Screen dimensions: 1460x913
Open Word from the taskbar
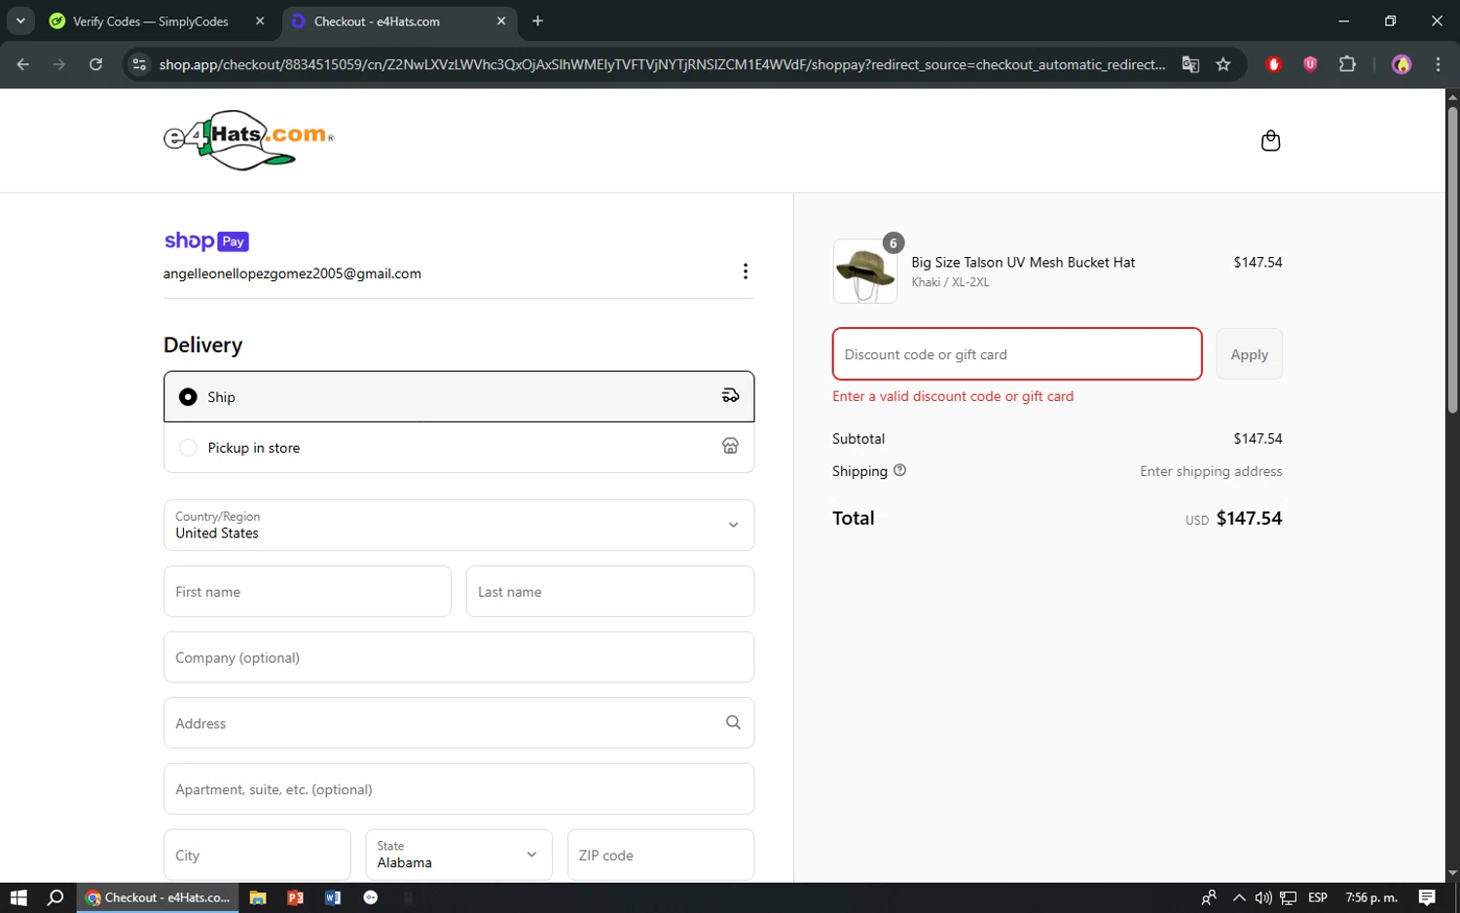click(333, 897)
